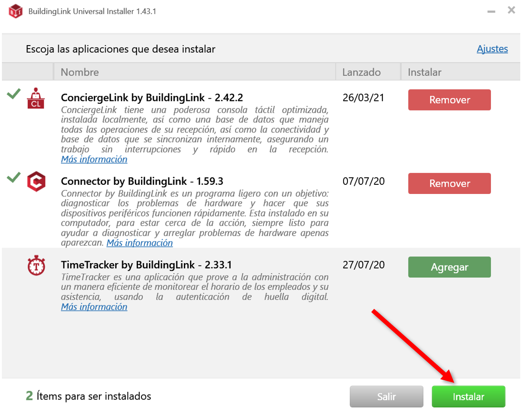Click the Nombre column header

tap(194, 72)
